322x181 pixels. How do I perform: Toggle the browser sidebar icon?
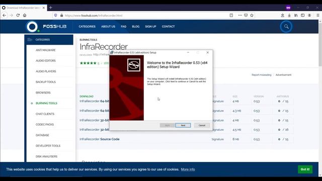pyautogui.click(x=303, y=16)
